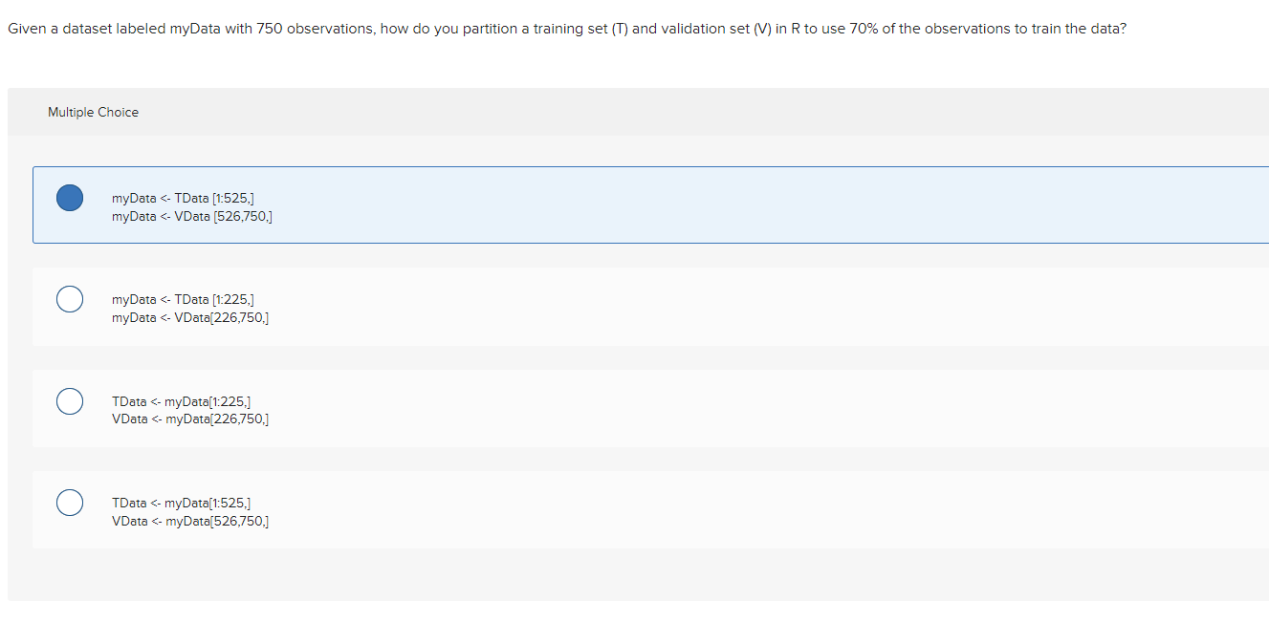Viewport: 1269px width, 623px height.
Task: Select the radio button for 'TData <- myData[1:225,]'
Action: coord(69,401)
